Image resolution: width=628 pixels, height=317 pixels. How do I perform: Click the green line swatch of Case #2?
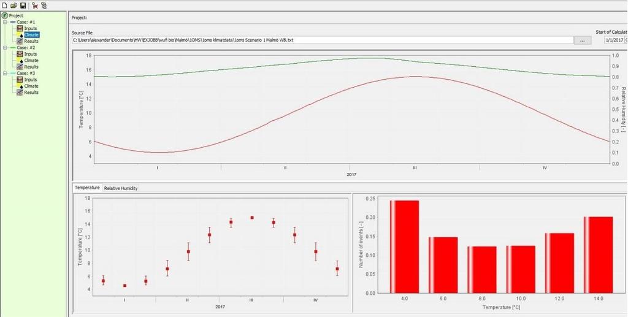tap(13, 48)
